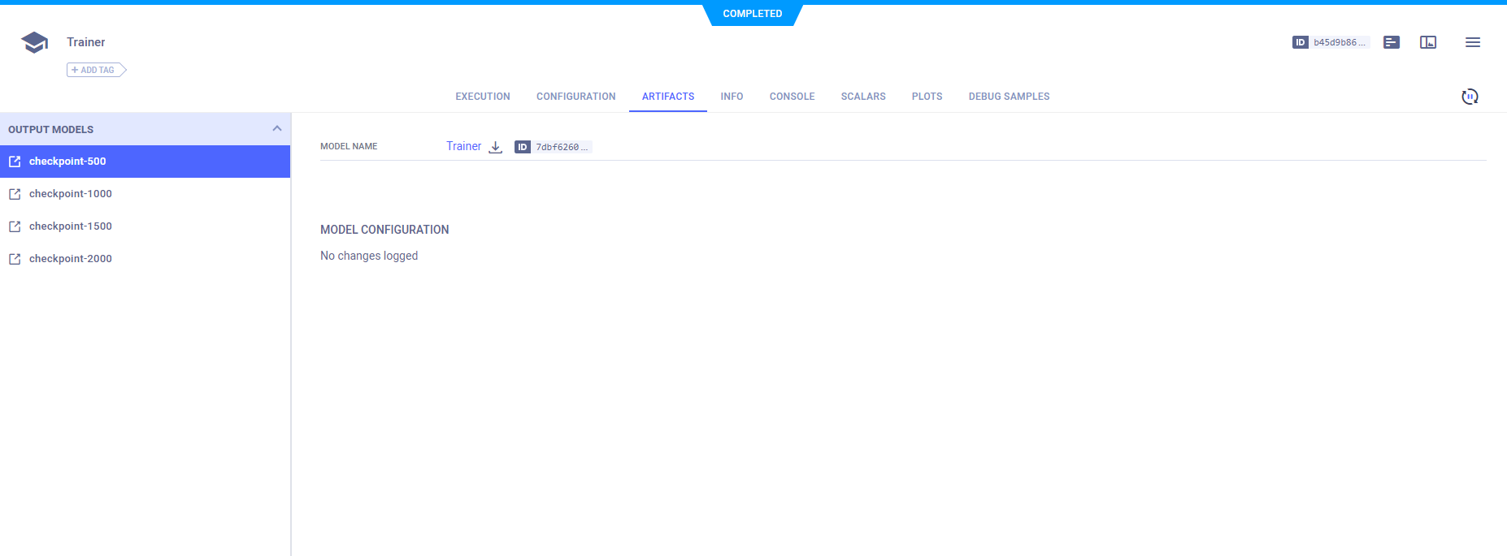Viewport: 1507px width, 556px height.
Task: Open the Trainer model link
Action: point(463,146)
